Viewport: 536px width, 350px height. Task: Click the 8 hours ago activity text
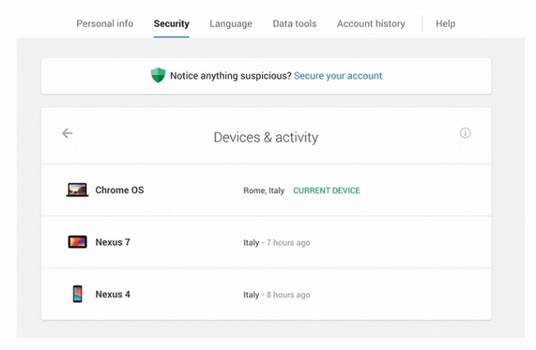point(288,295)
